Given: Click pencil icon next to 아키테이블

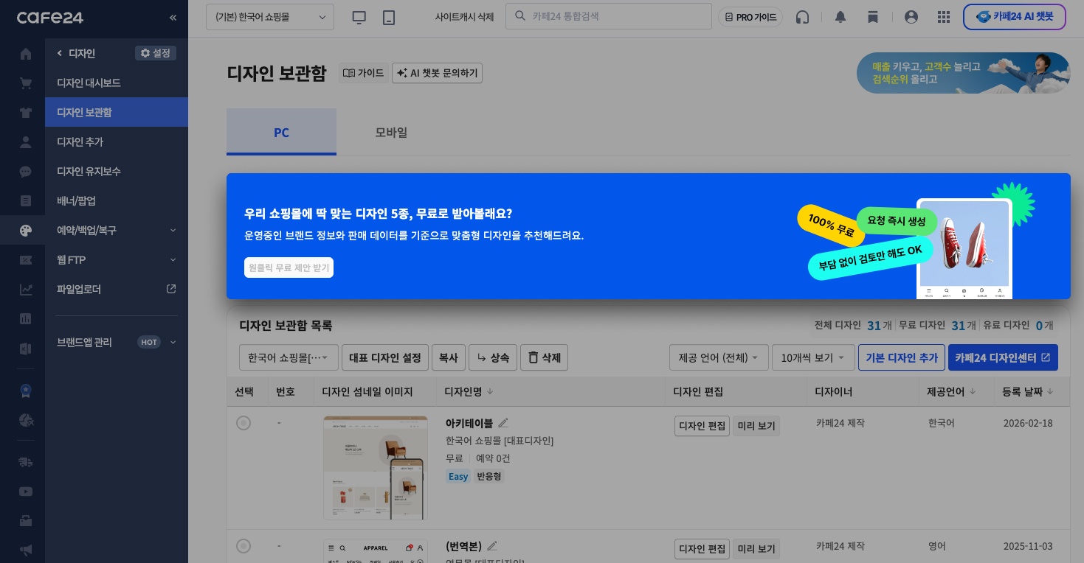Looking at the screenshot, I should (503, 423).
